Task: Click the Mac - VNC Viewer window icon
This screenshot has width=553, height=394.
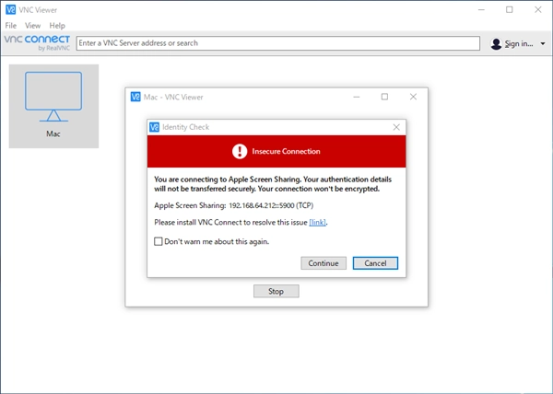Action: coord(135,97)
